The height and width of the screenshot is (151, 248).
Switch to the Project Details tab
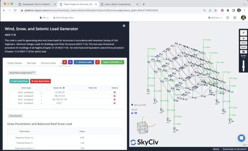pyautogui.click(x=15, y=63)
